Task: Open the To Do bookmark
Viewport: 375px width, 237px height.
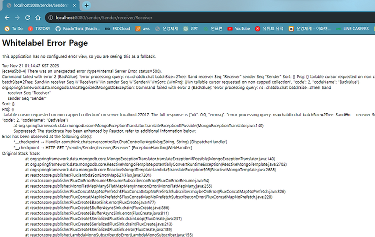Action: (x=14, y=28)
